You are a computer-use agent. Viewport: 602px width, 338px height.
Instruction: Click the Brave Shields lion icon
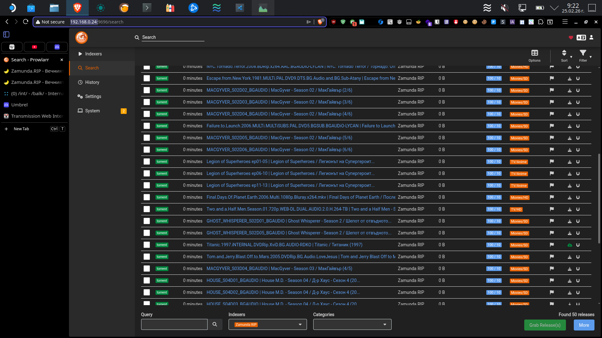[320, 22]
